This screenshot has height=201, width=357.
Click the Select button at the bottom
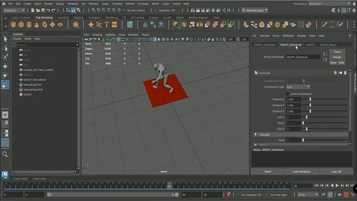point(268,171)
